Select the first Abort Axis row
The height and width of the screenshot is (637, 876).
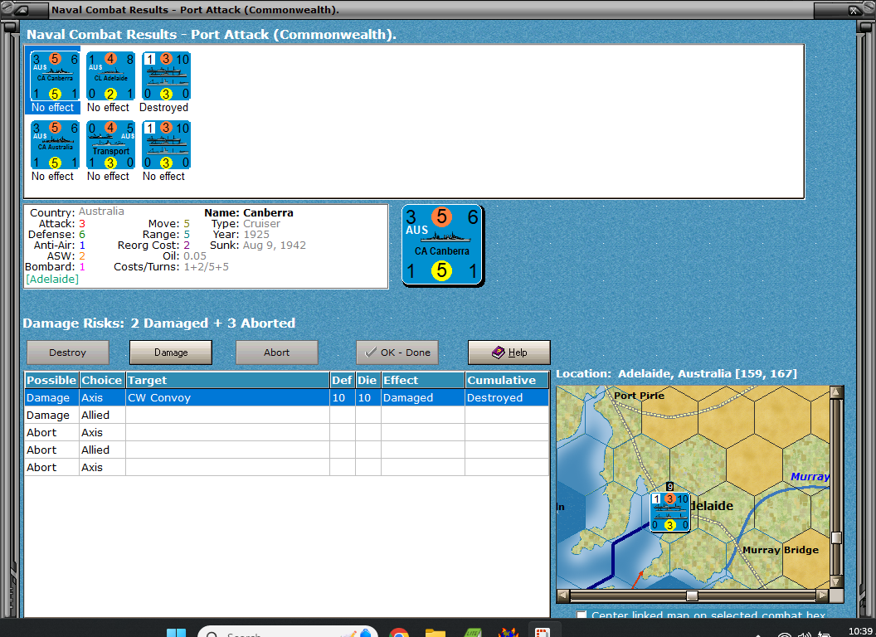286,432
